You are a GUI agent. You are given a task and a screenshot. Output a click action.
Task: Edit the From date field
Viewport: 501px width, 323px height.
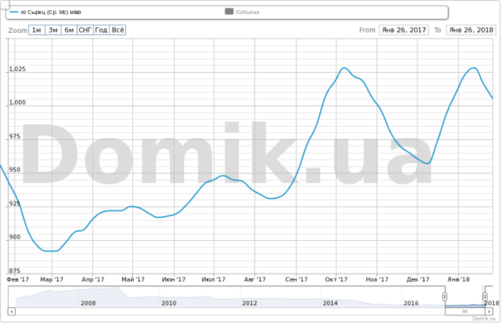tap(404, 30)
